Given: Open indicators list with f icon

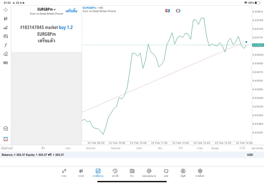Looking at the screenshot, I should coord(5,45).
